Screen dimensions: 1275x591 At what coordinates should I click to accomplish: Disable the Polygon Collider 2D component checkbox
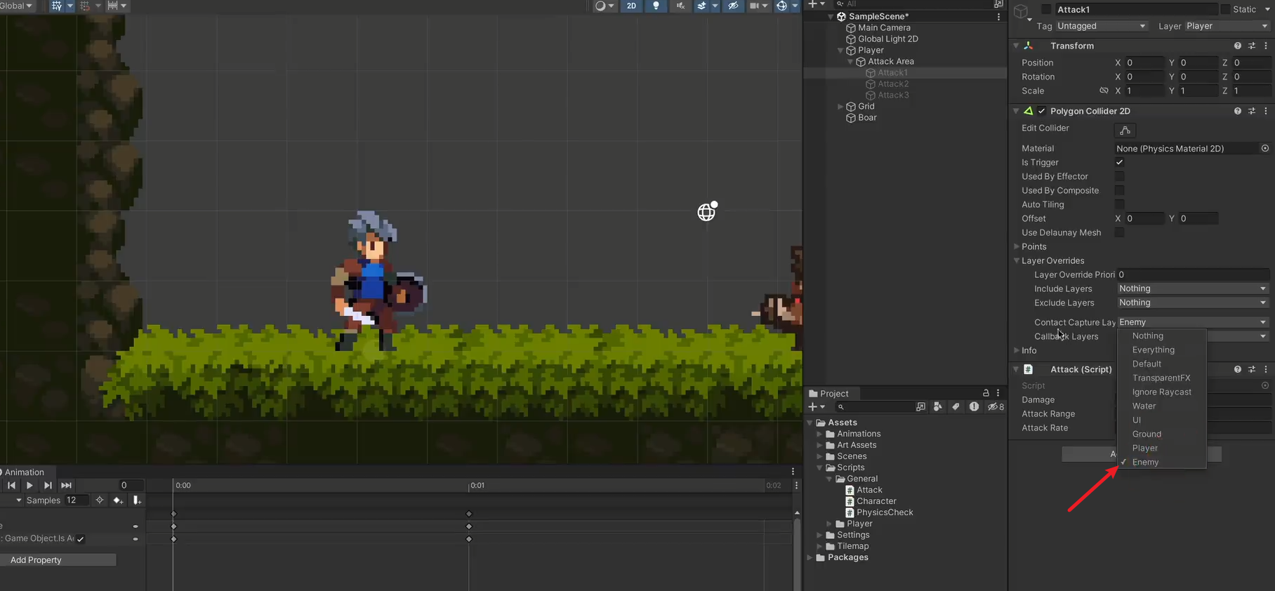[1042, 111]
